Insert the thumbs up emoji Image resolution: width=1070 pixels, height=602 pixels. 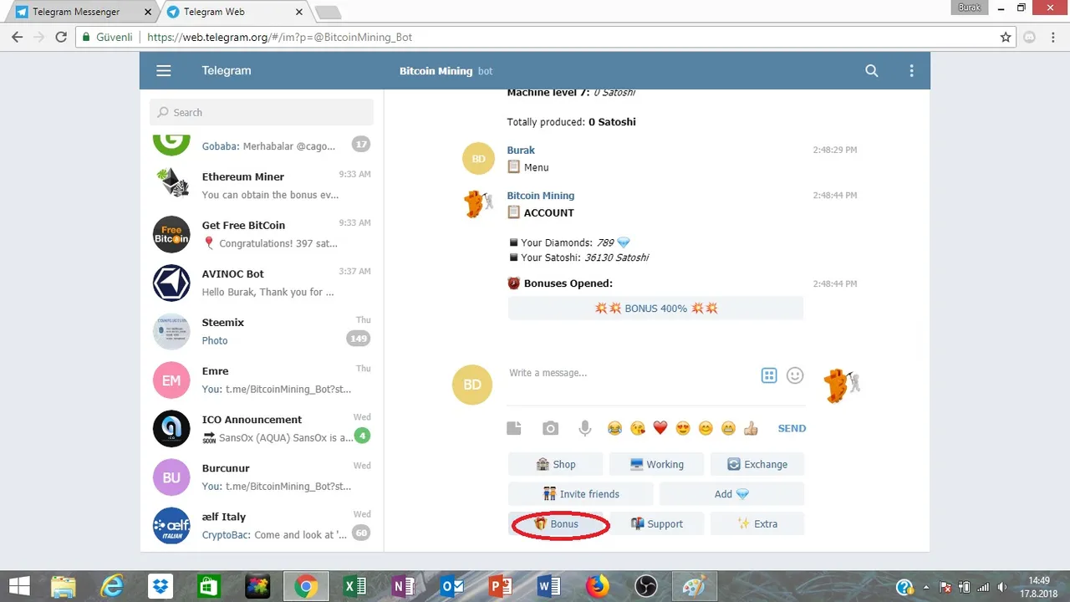pyautogui.click(x=751, y=428)
